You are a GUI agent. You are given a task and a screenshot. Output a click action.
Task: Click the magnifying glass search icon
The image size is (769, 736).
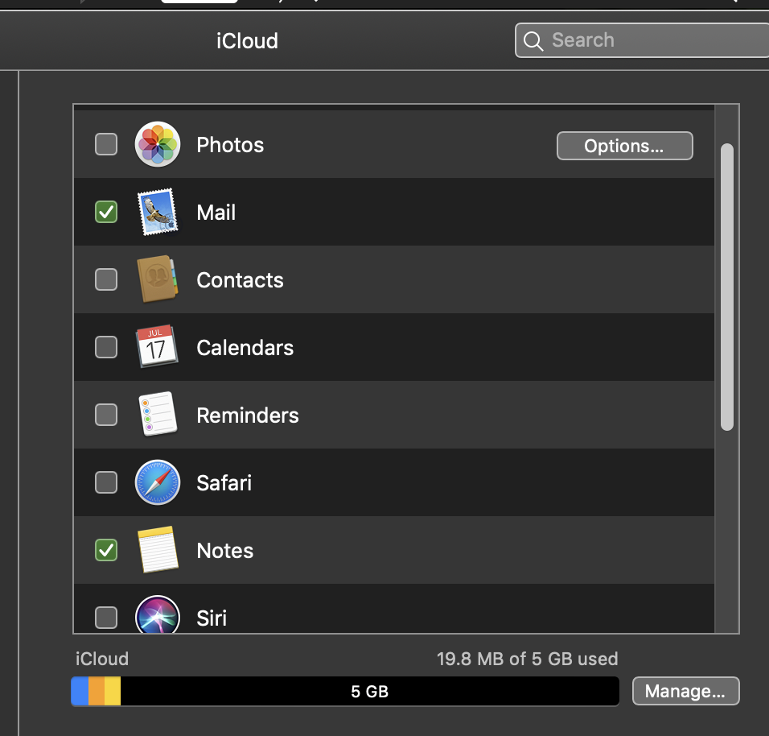pos(533,41)
